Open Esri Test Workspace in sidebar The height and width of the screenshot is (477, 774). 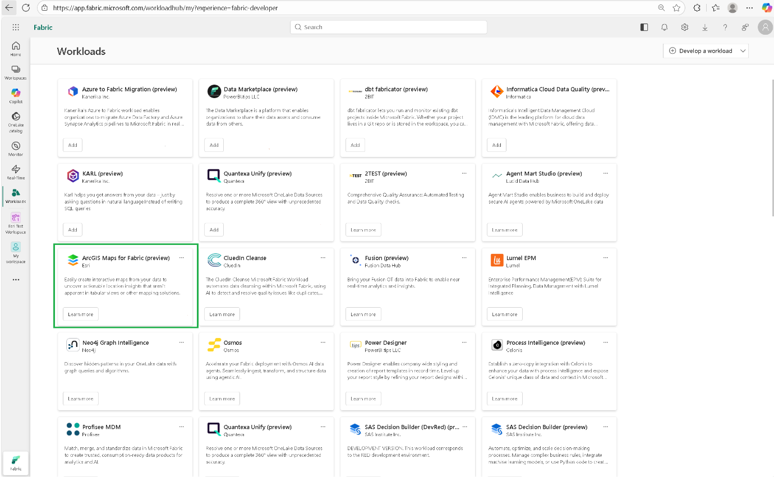click(x=16, y=223)
